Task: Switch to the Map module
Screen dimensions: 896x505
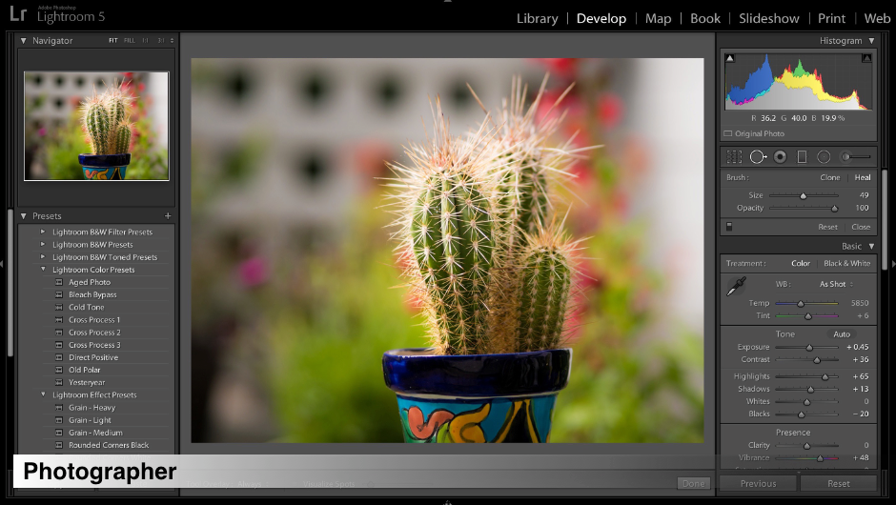Action: [x=659, y=18]
